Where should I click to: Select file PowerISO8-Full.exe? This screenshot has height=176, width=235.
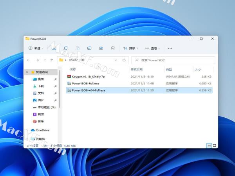(x=85, y=84)
